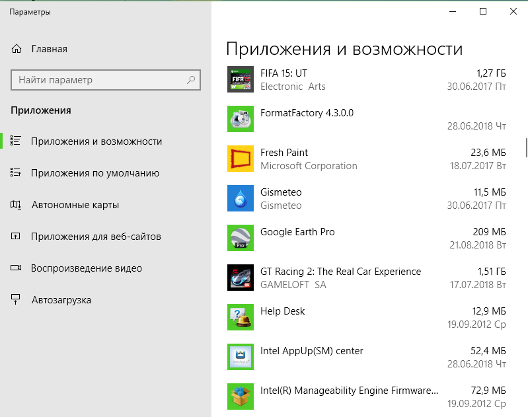The image size is (528, 417).
Task: Click the map icon beside Автономные карты
Action: (15, 204)
